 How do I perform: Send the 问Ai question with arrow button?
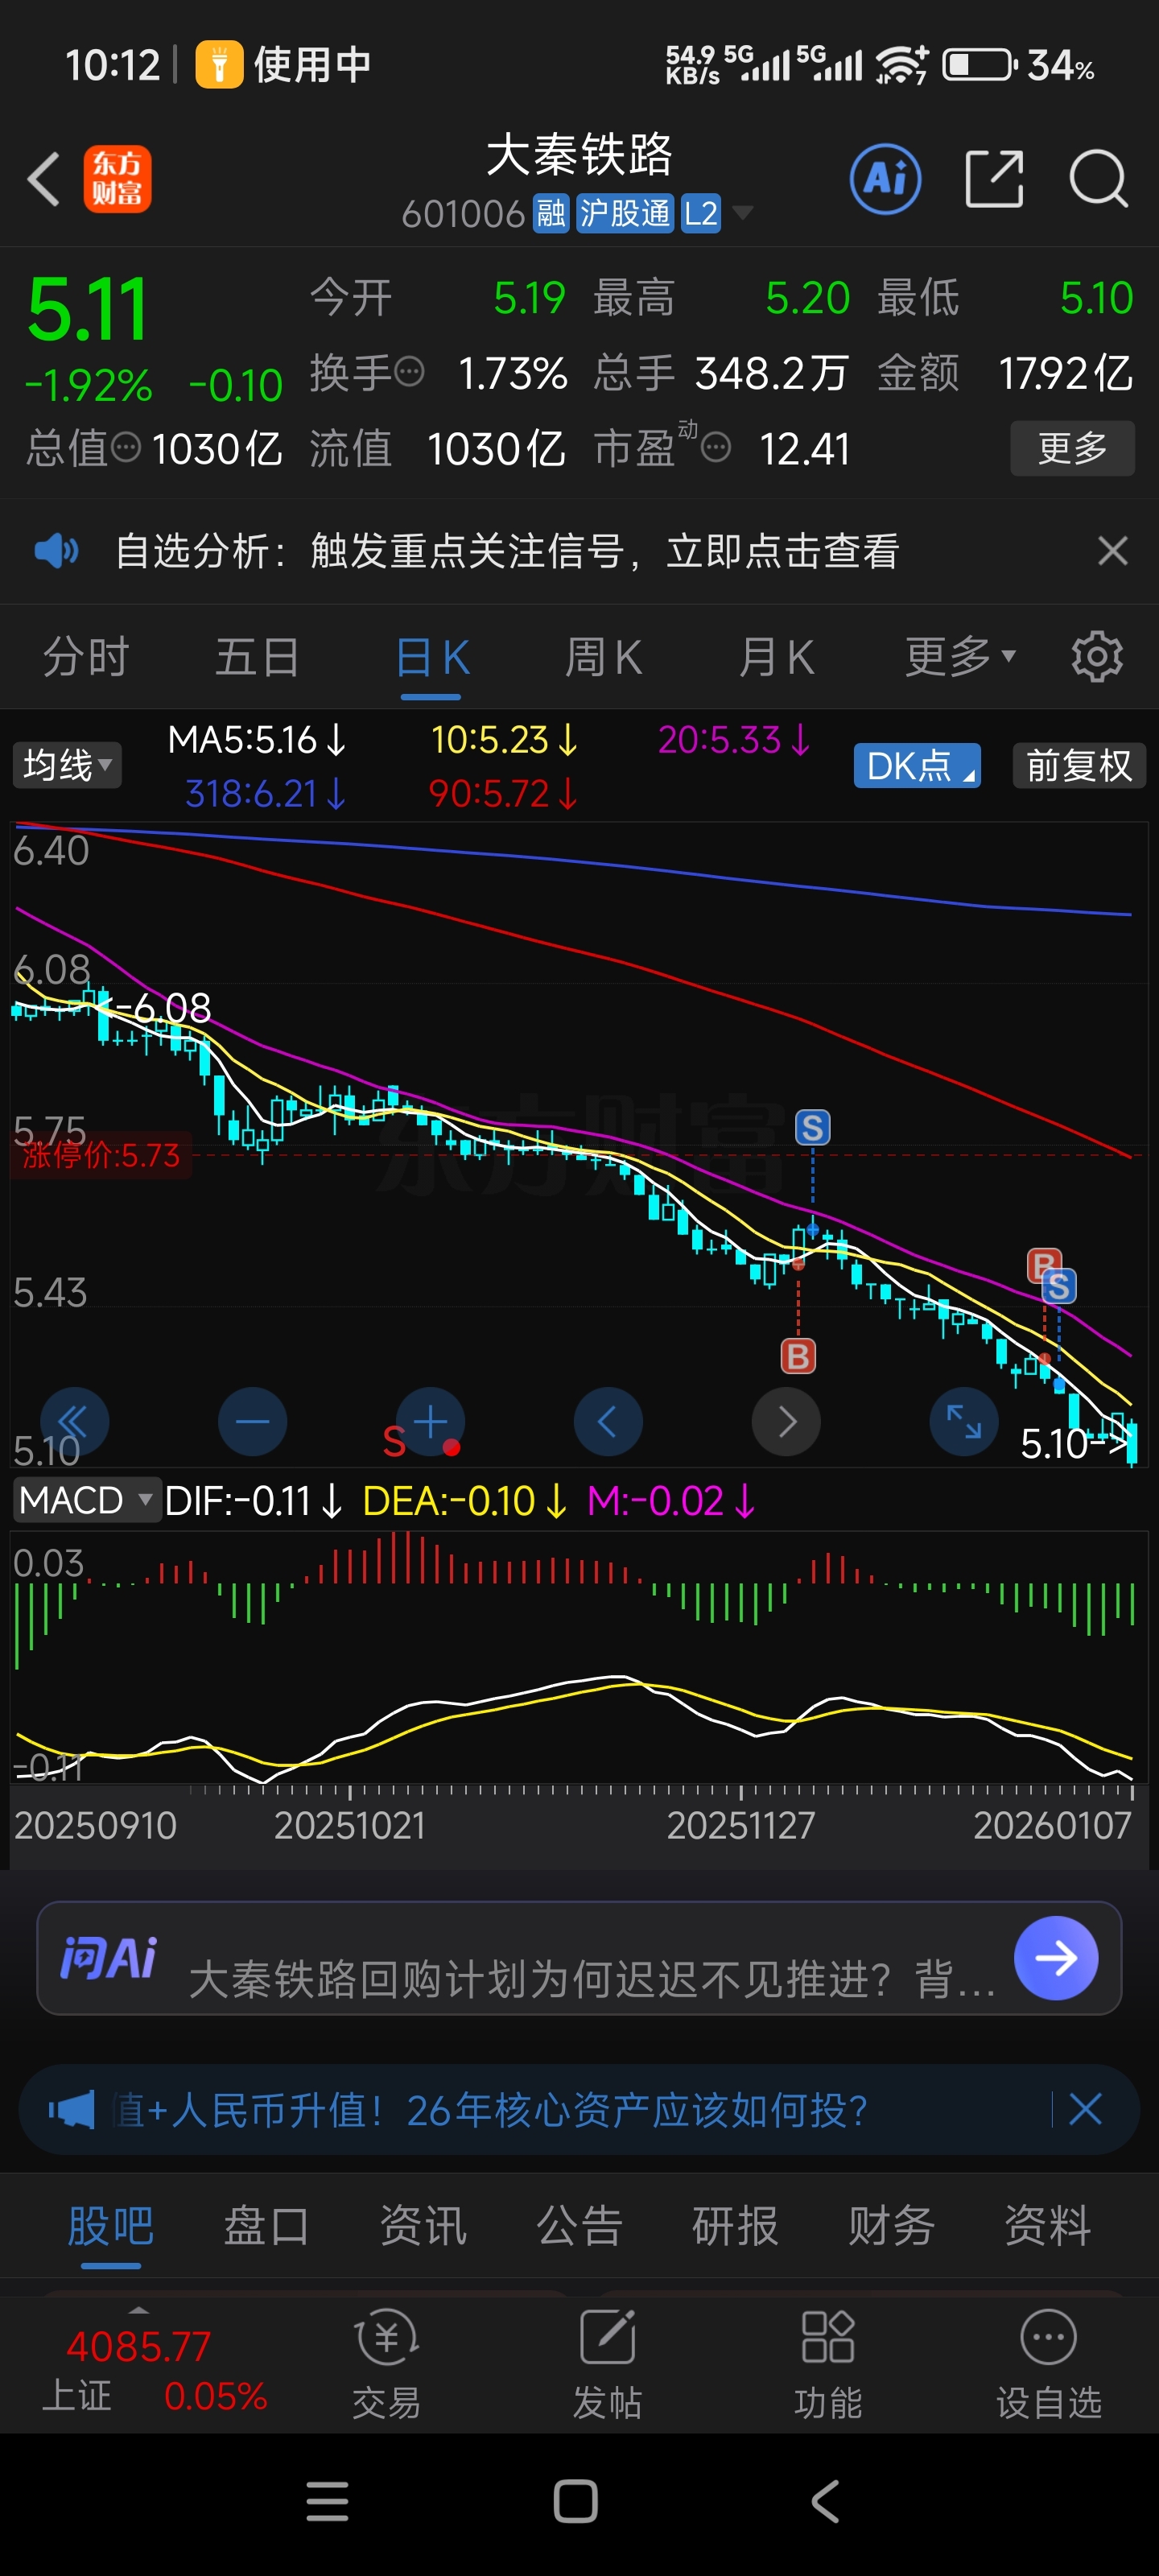(x=1055, y=1958)
